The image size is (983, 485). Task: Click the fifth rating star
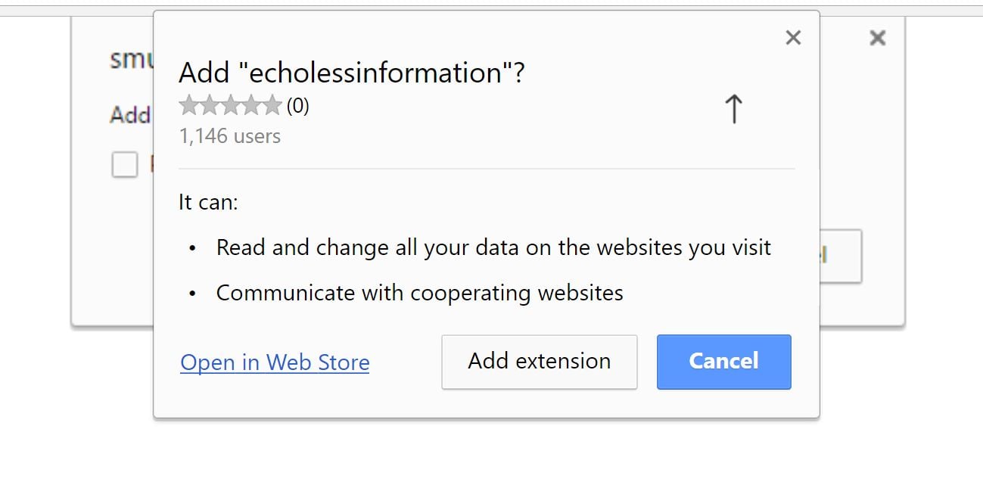pyautogui.click(x=272, y=106)
